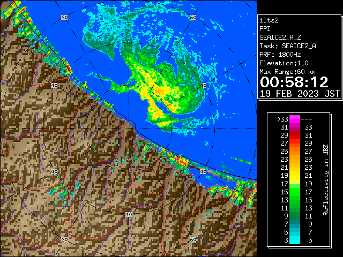Click the 'Reflectivity in dBZ' axis title
Viewport: 343px width, 257px height.
[x=325, y=180]
